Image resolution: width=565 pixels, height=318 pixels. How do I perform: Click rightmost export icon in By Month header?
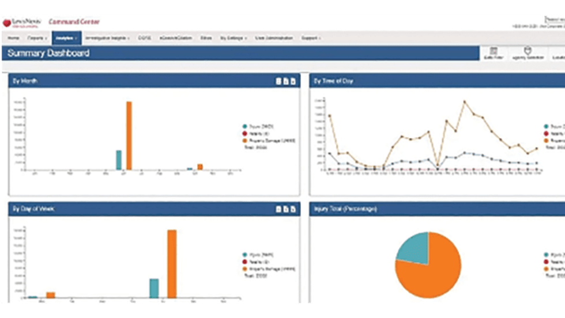tap(293, 81)
